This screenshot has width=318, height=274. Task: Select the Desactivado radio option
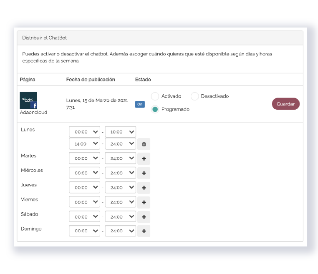click(194, 96)
